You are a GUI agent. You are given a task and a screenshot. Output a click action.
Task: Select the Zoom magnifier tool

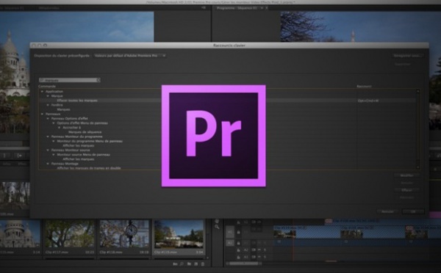[x=217, y=227]
